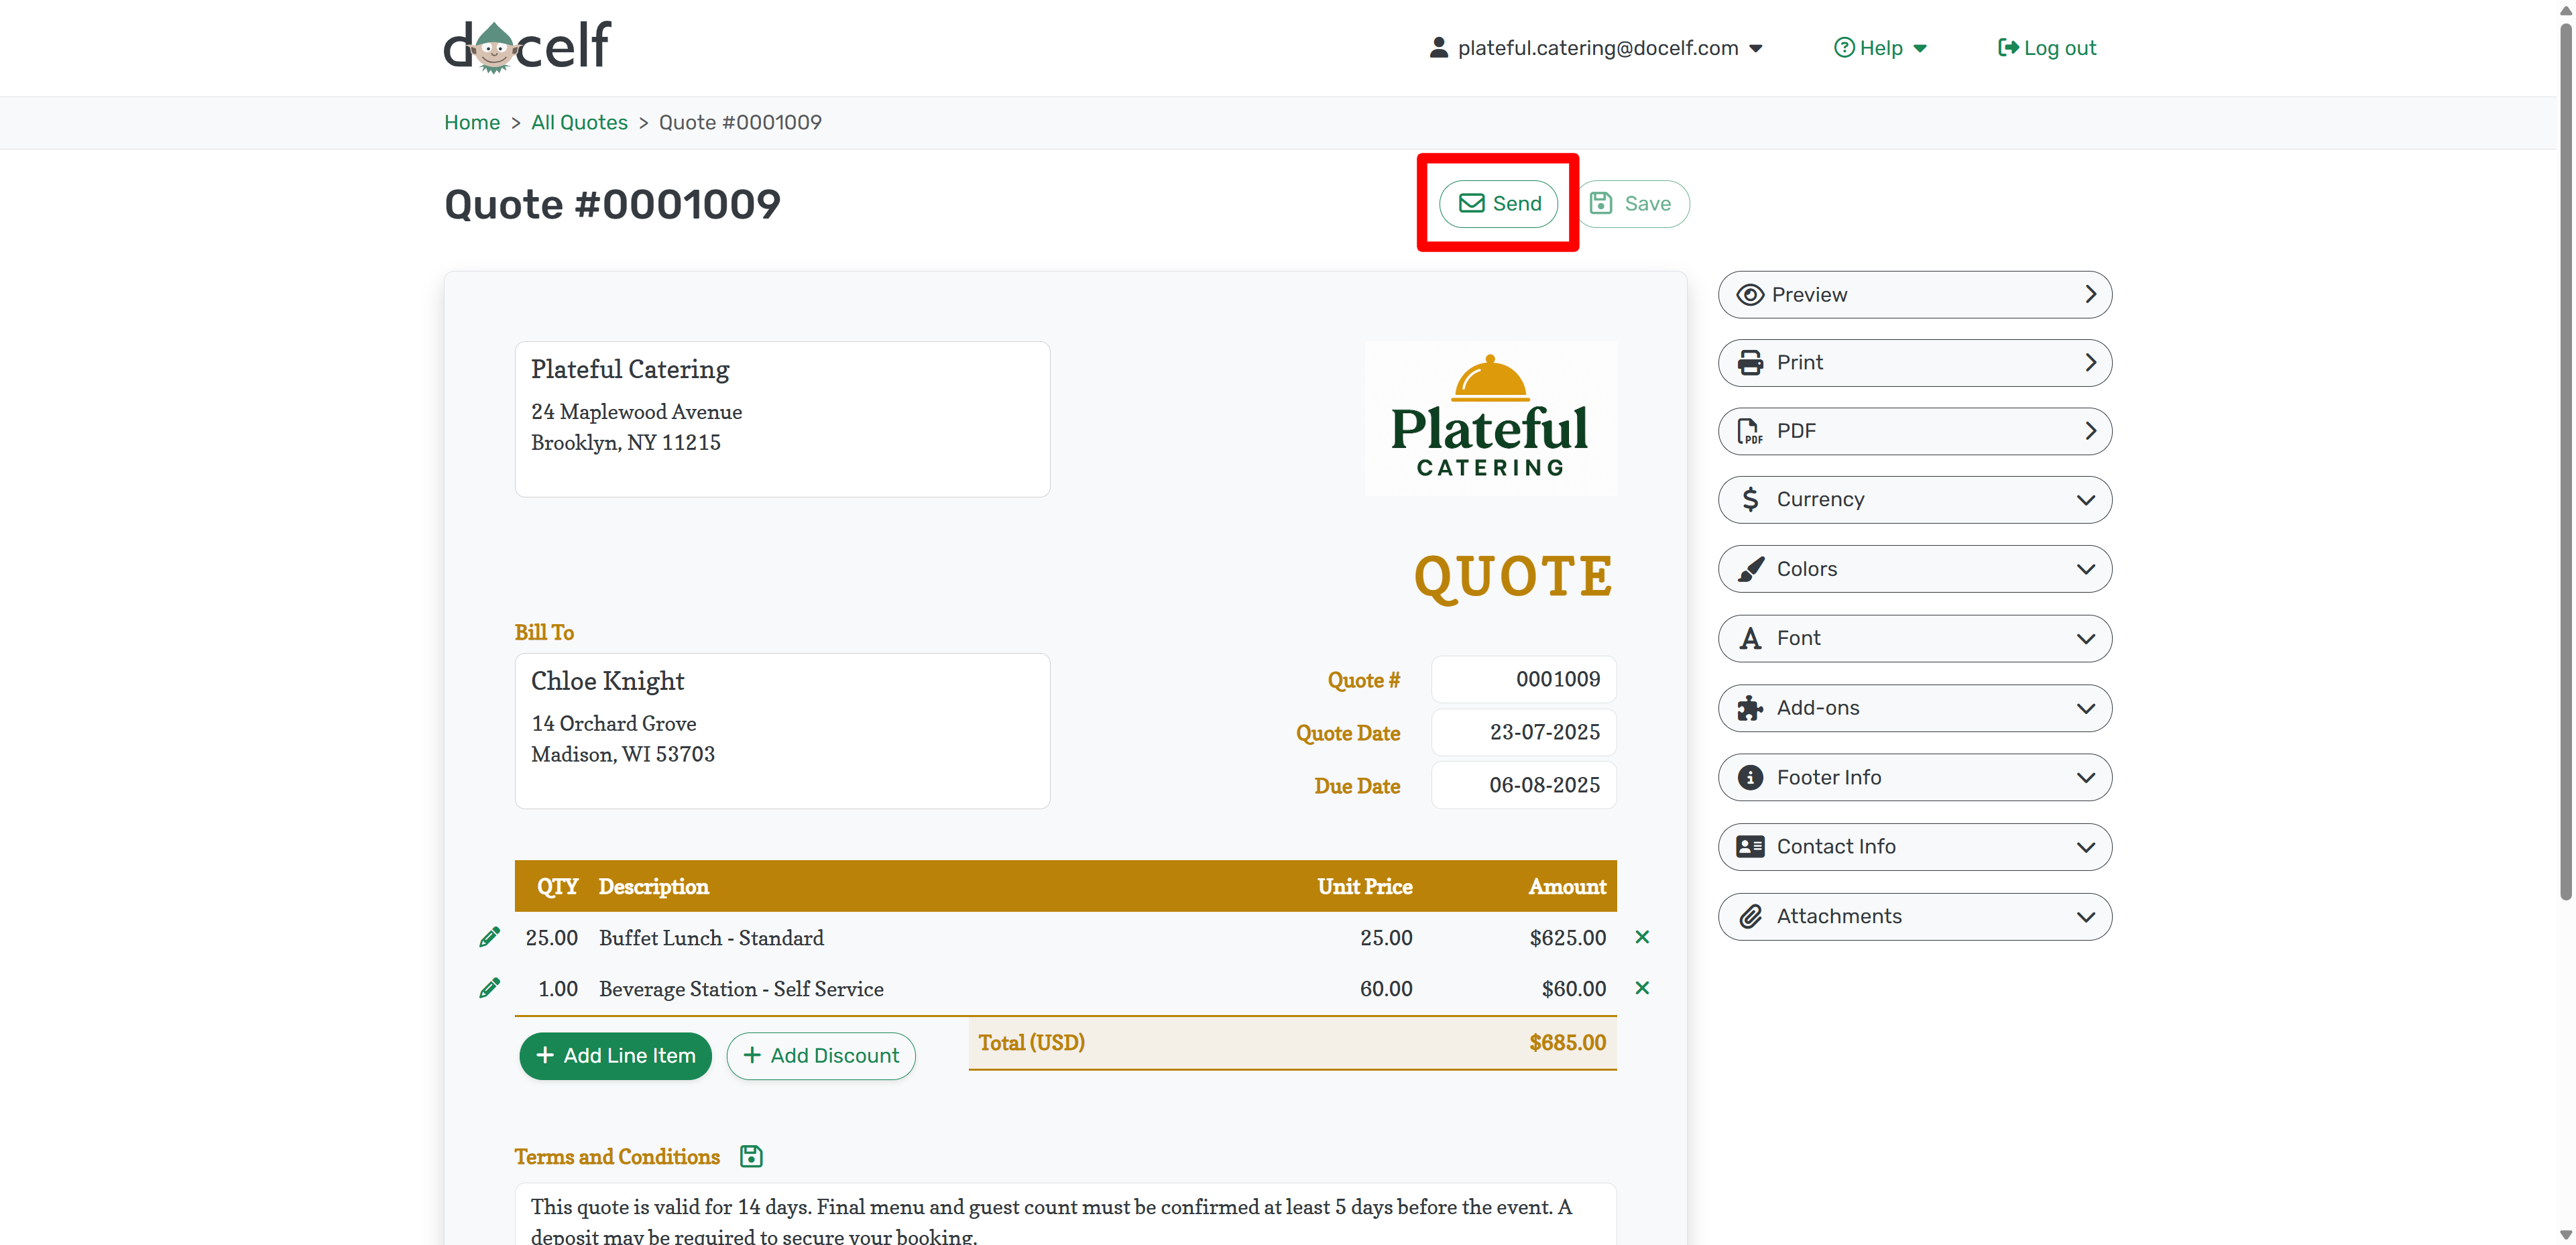Viewport: 2576px width, 1245px height.
Task: Open the Preview eye panel
Action: coord(1913,295)
